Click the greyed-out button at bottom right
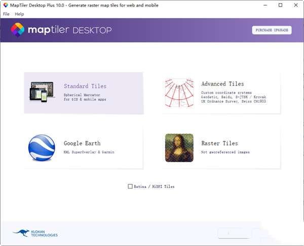The height and width of the screenshot is (246, 304). [x=233, y=233]
